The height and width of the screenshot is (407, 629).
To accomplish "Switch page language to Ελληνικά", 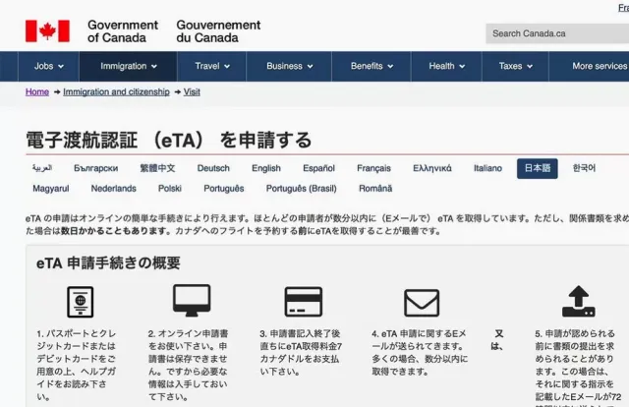I will pos(432,168).
